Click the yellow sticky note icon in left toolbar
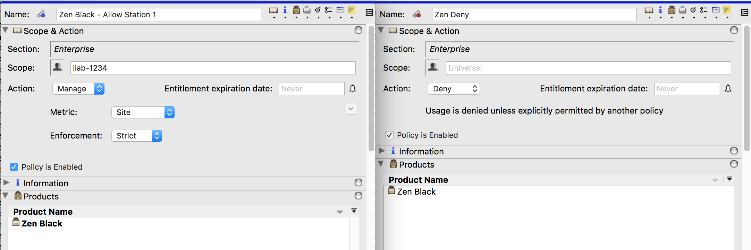The image size is (751, 250). pyautogui.click(x=352, y=10)
